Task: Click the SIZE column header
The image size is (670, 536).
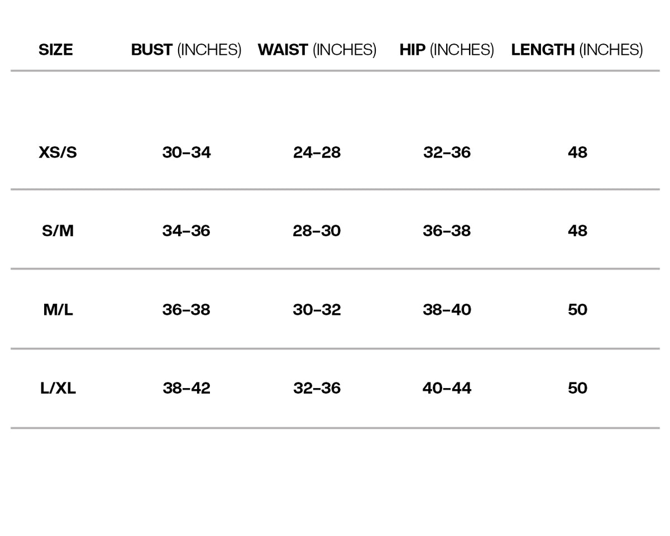Action: tap(56, 50)
